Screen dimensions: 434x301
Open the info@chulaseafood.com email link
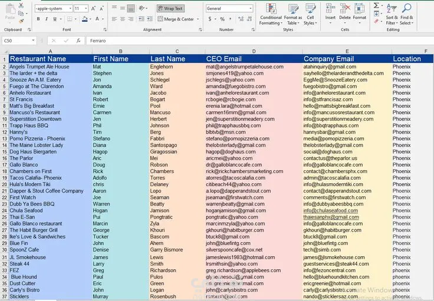[330, 210]
